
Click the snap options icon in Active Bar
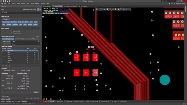pos(99,9)
